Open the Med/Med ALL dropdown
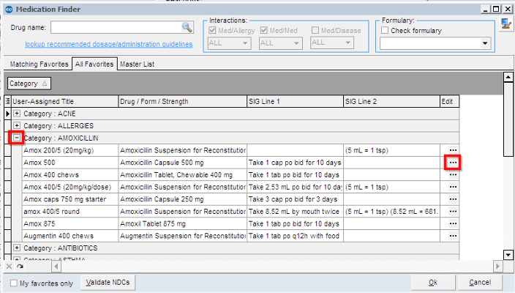Viewport: 515px width, 293px height. [280, 43]
